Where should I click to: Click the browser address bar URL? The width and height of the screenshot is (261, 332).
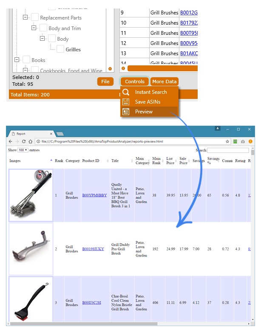(x=102, y=141)
